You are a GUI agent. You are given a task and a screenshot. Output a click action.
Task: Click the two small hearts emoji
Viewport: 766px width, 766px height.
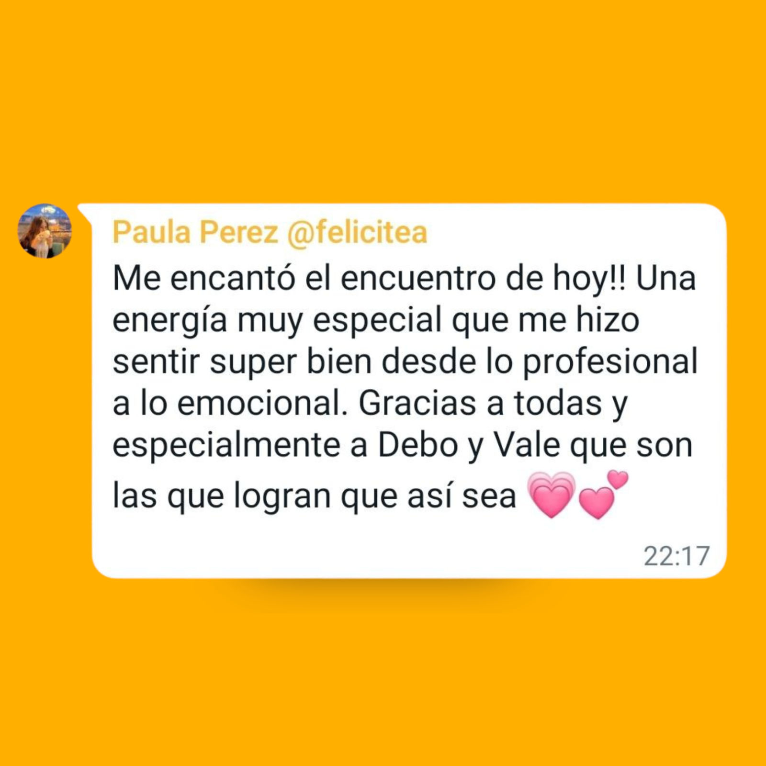(x=603, y=495)
